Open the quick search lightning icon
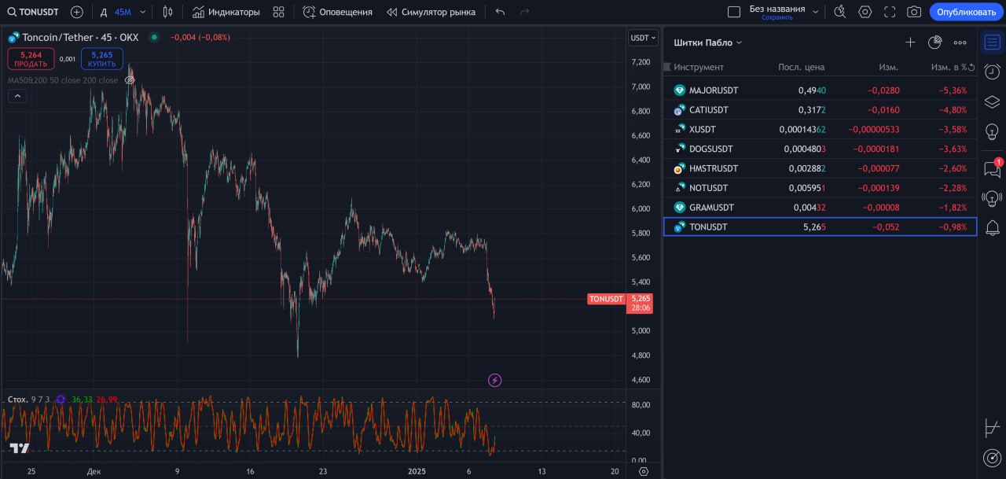1006x479 pixels. point(840,12)
